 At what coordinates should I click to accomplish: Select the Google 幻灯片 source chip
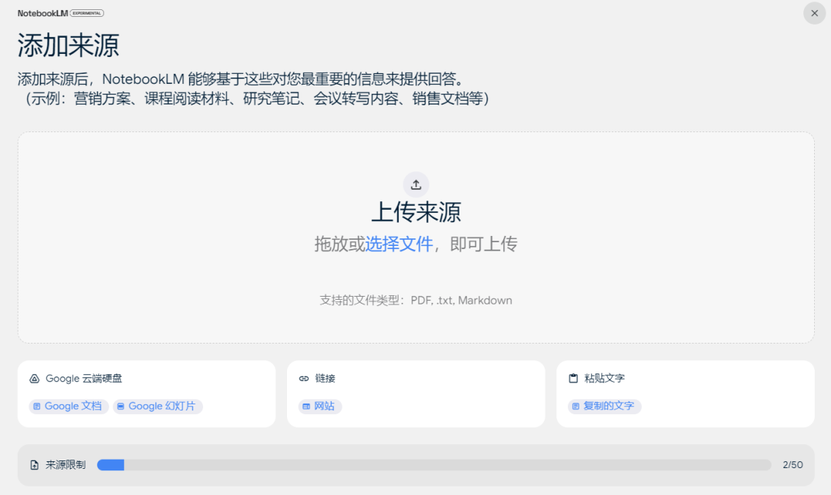pos(158,406)
